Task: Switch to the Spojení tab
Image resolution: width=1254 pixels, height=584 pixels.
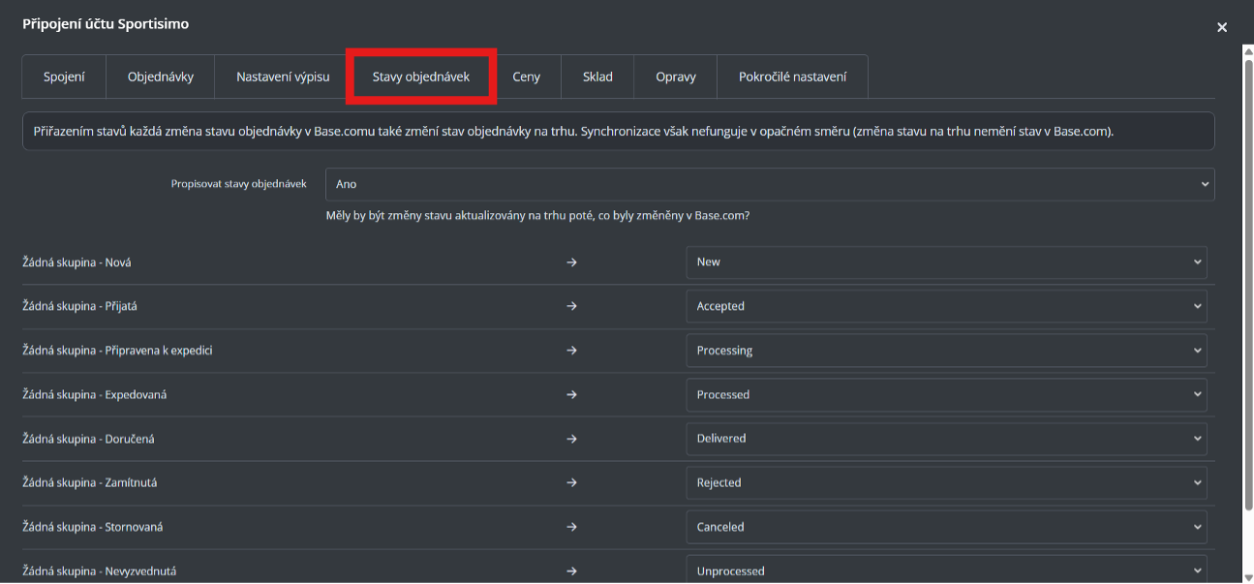Action: pyautogui.click(x=64, y=77)
